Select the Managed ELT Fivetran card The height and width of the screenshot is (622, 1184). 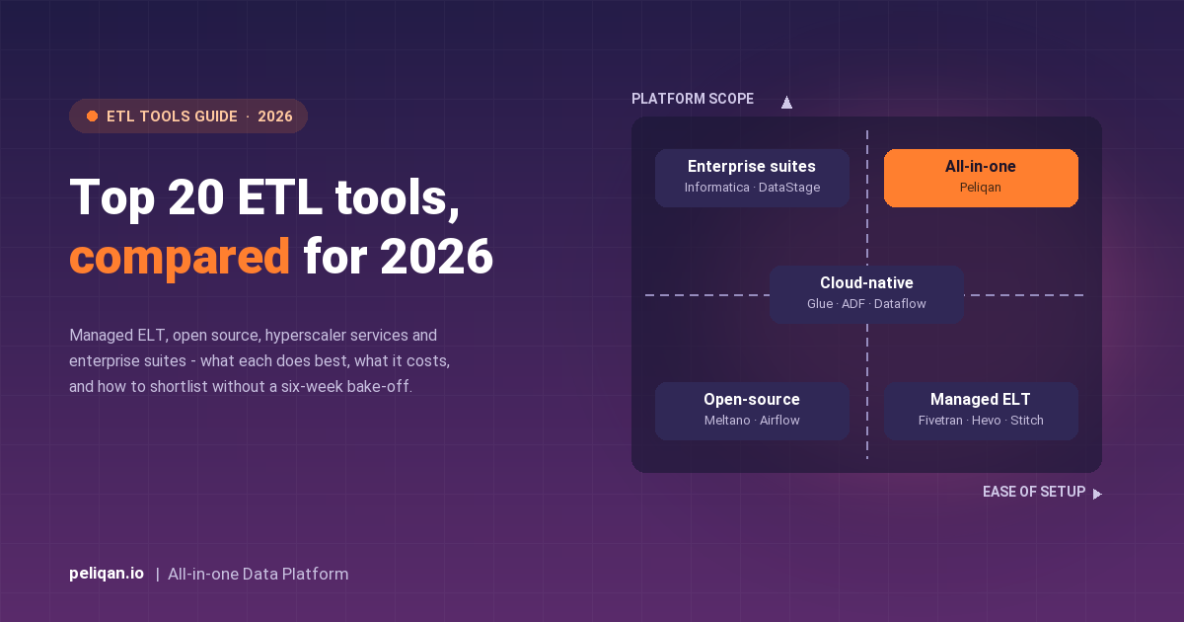pos(981,411)
